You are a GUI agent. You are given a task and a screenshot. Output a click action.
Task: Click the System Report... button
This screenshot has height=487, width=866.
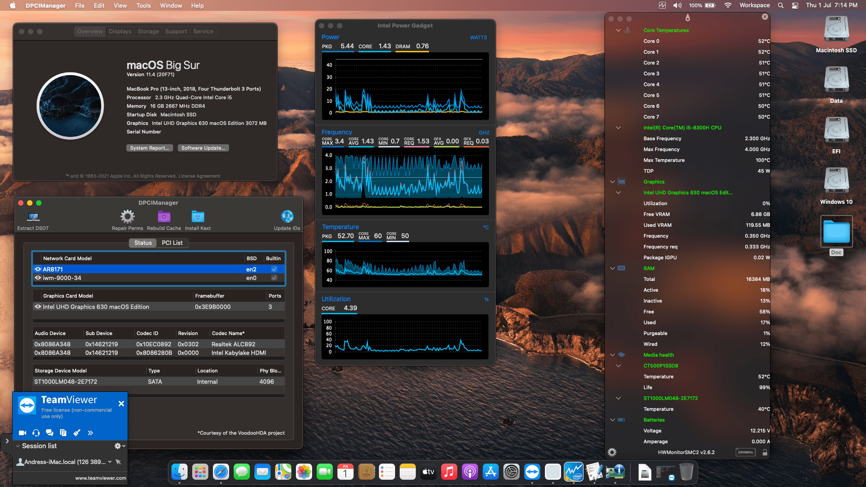[x=150, y=148]
